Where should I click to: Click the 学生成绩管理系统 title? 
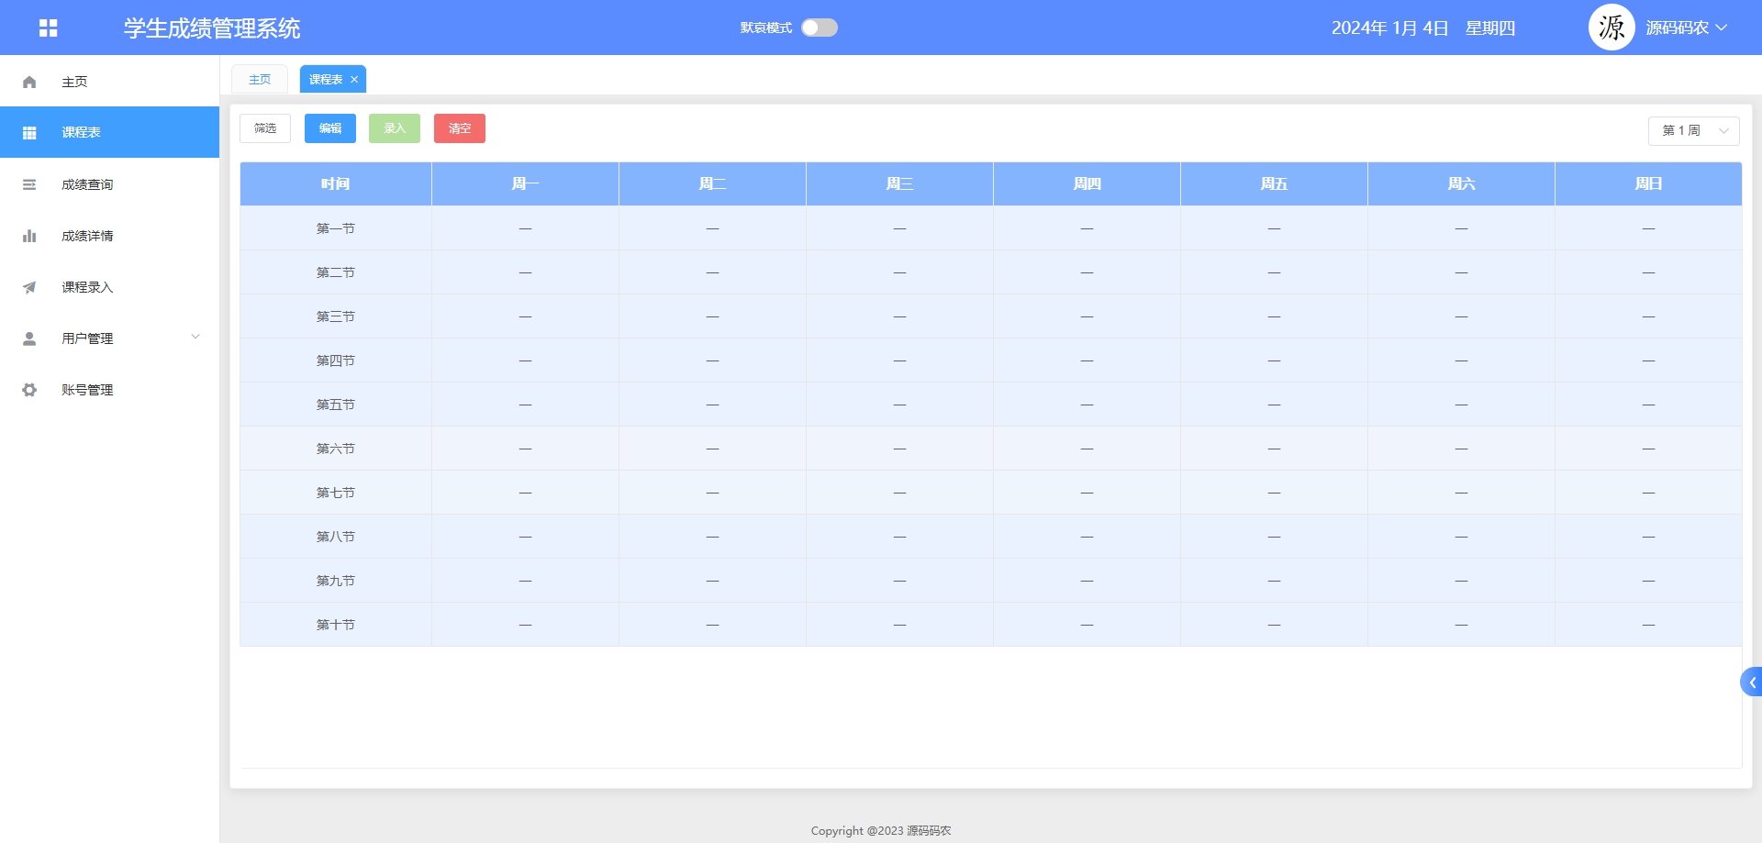pos(212,28)
